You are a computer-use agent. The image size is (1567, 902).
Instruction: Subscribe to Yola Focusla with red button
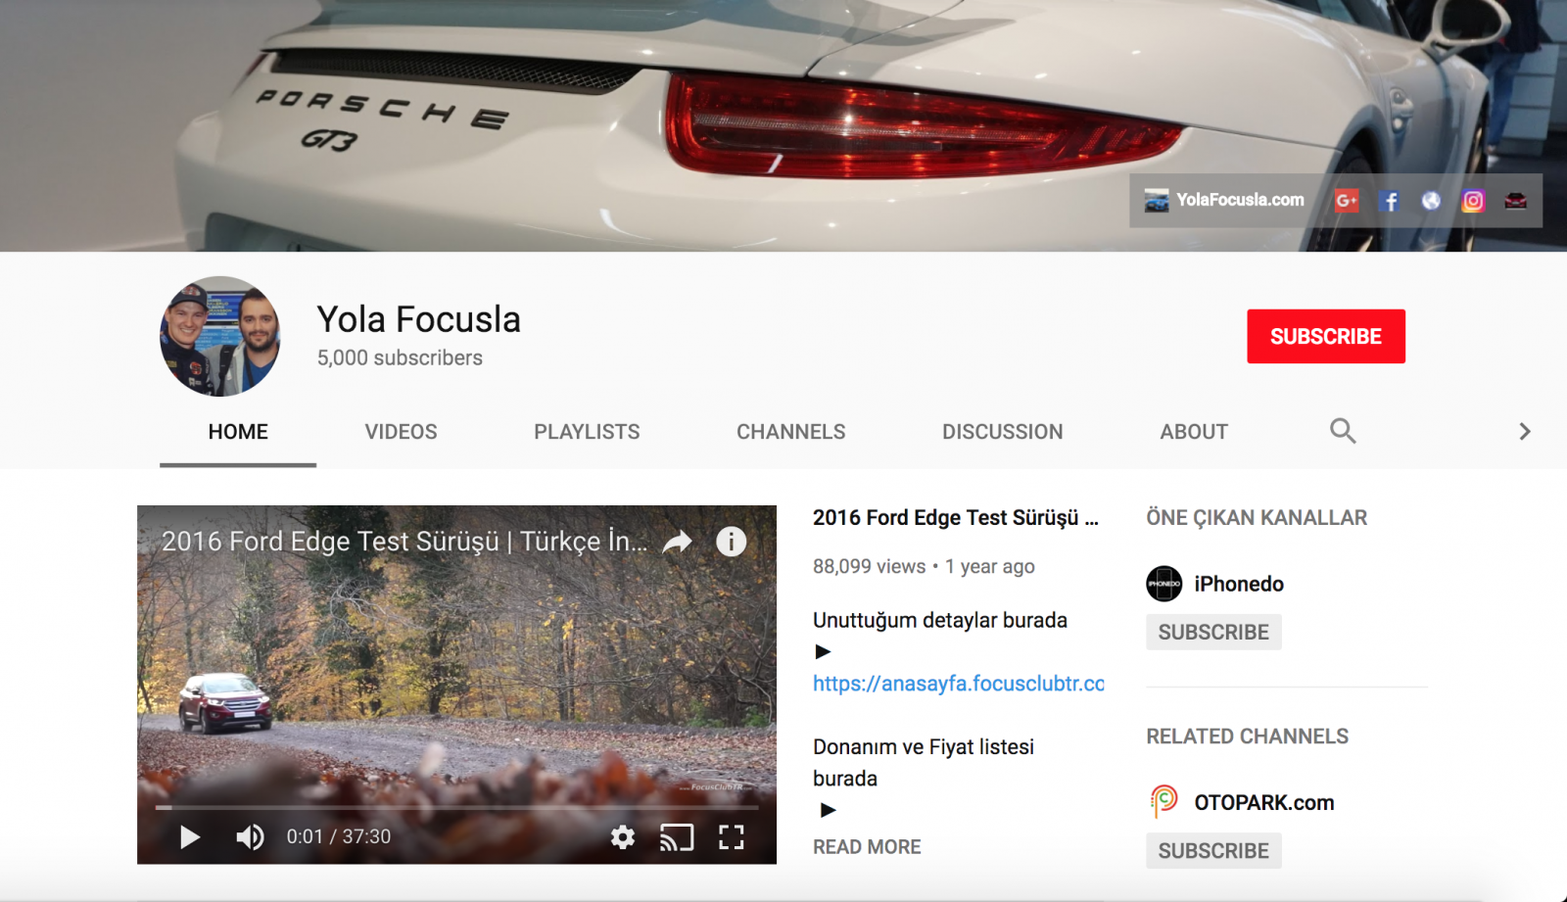[1326, 336]
